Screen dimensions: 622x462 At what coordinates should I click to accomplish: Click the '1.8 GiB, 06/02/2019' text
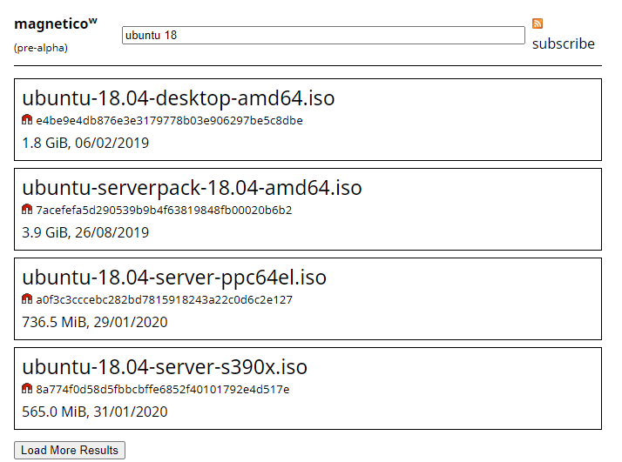85,143
